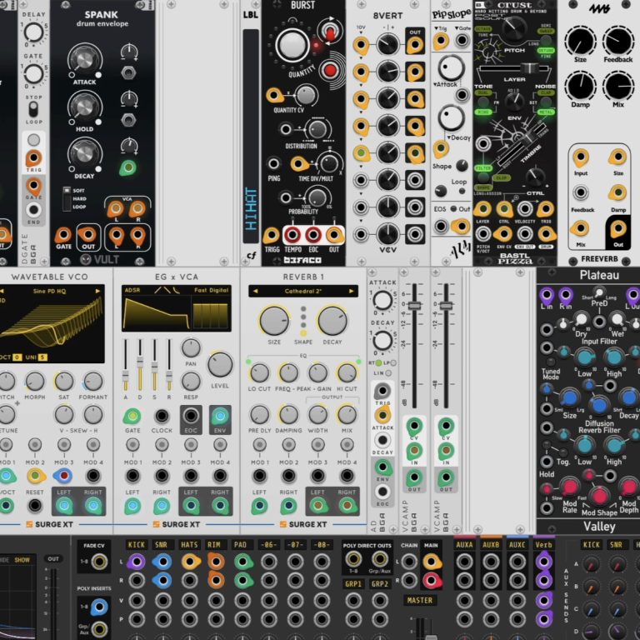Click the ENV OUT jack on Crust
This screenshot has height=640, width=640.
525,234
